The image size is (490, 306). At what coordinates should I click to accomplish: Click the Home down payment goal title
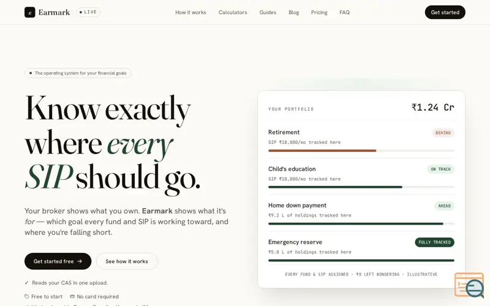[297, 206]
